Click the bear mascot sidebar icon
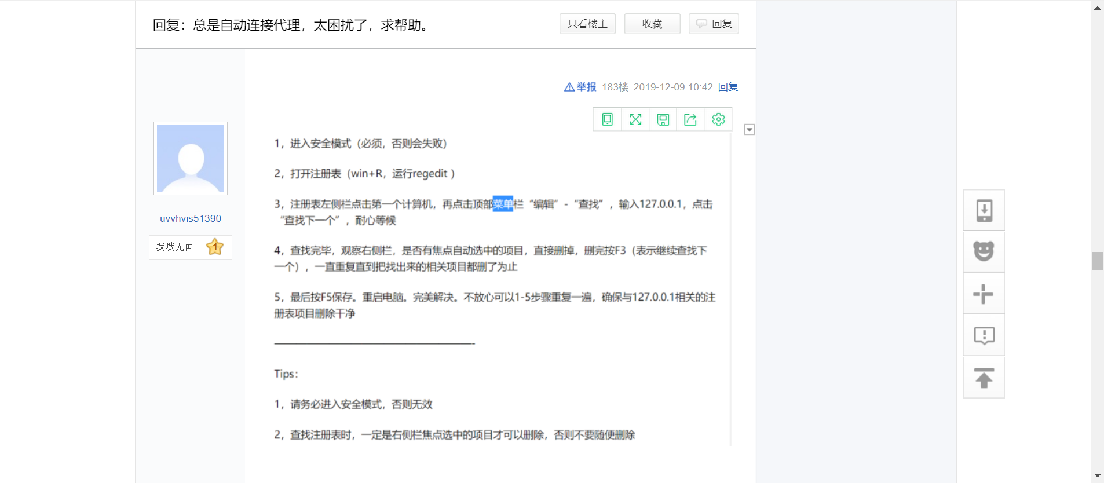This screenshot has height=483, width=1104. click(x=984, y=251)
